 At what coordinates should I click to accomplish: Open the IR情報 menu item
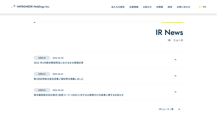159,7
